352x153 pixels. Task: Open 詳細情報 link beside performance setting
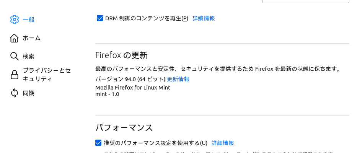click(x=223, y=143)
